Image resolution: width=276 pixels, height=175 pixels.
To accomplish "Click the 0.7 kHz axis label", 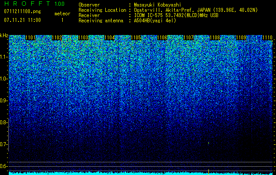I will 4,144.
